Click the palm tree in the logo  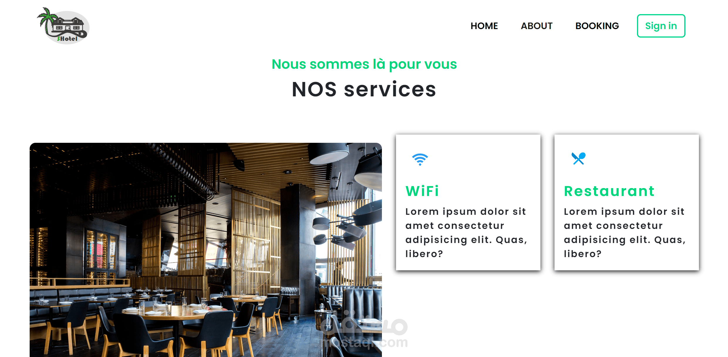click(x=47, y=21)
